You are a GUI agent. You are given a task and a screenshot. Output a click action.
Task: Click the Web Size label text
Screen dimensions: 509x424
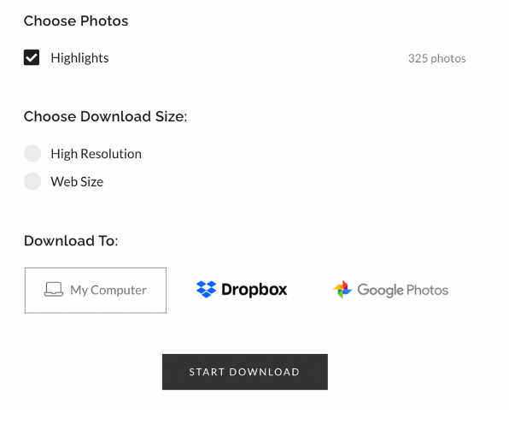point(77,181)
